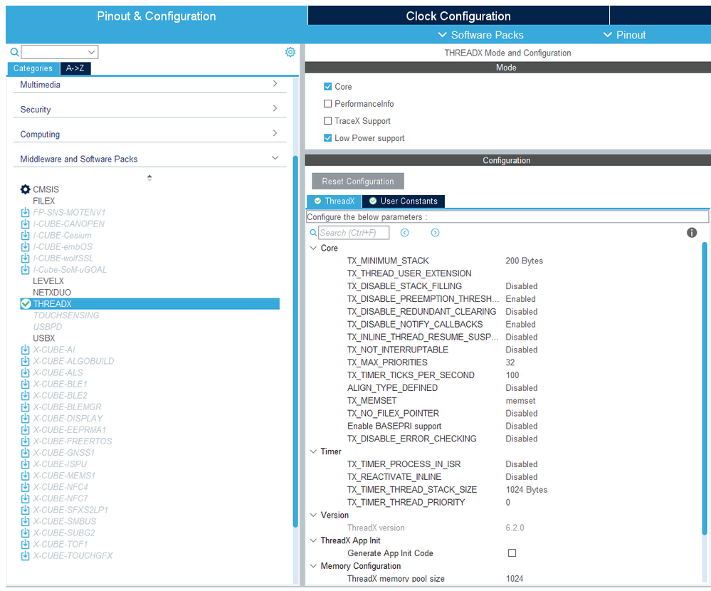This screenshot has height=591, width=711.
Task: Click download icon beside X-CUBE-BLE1
Action: [26, 384]
